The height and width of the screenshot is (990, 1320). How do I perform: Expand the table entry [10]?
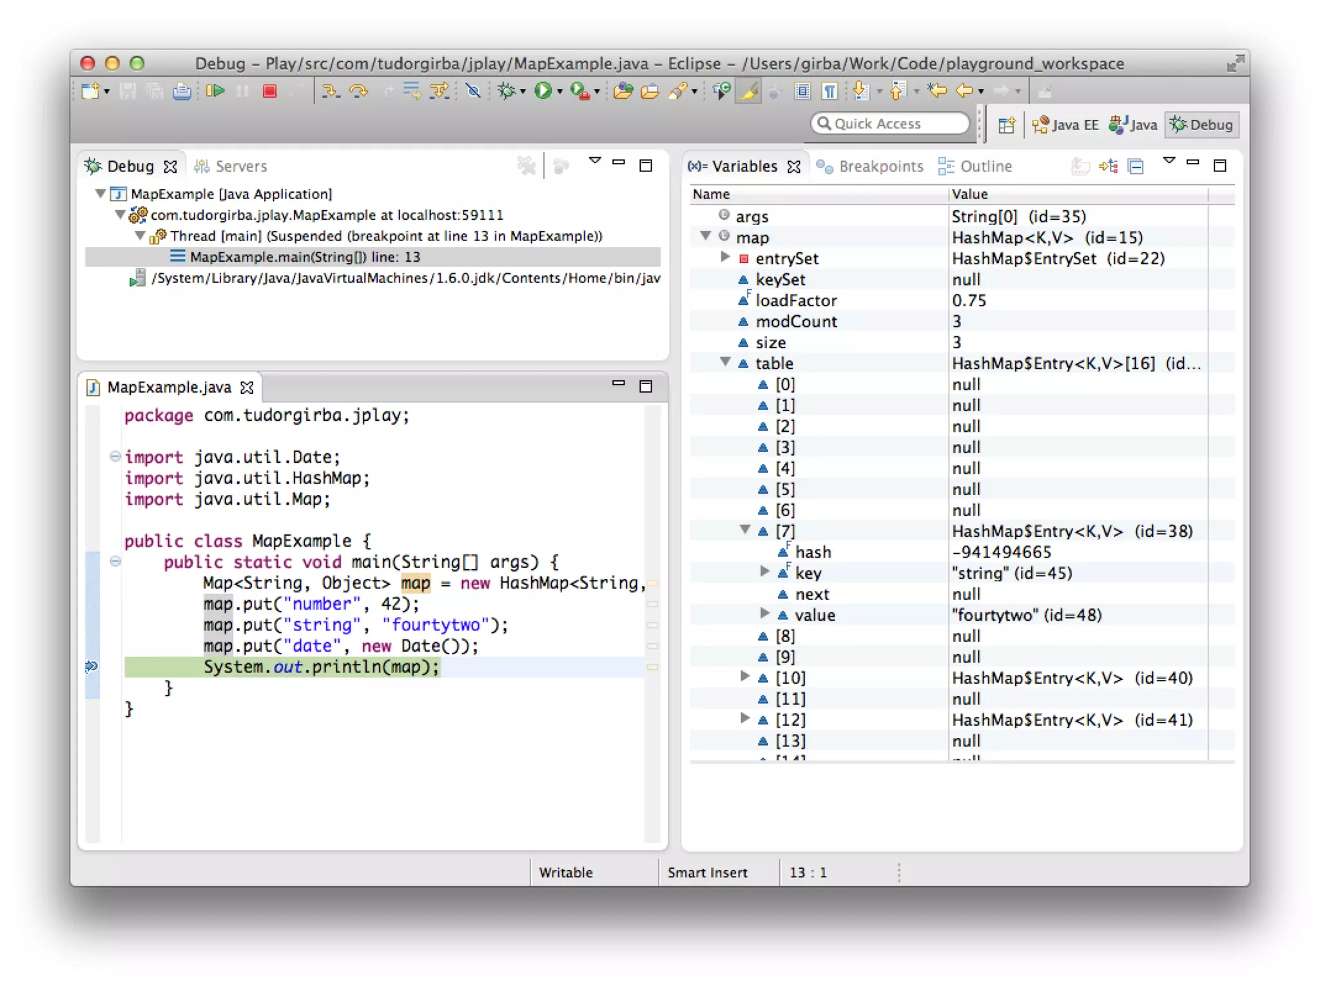[744, 677]
